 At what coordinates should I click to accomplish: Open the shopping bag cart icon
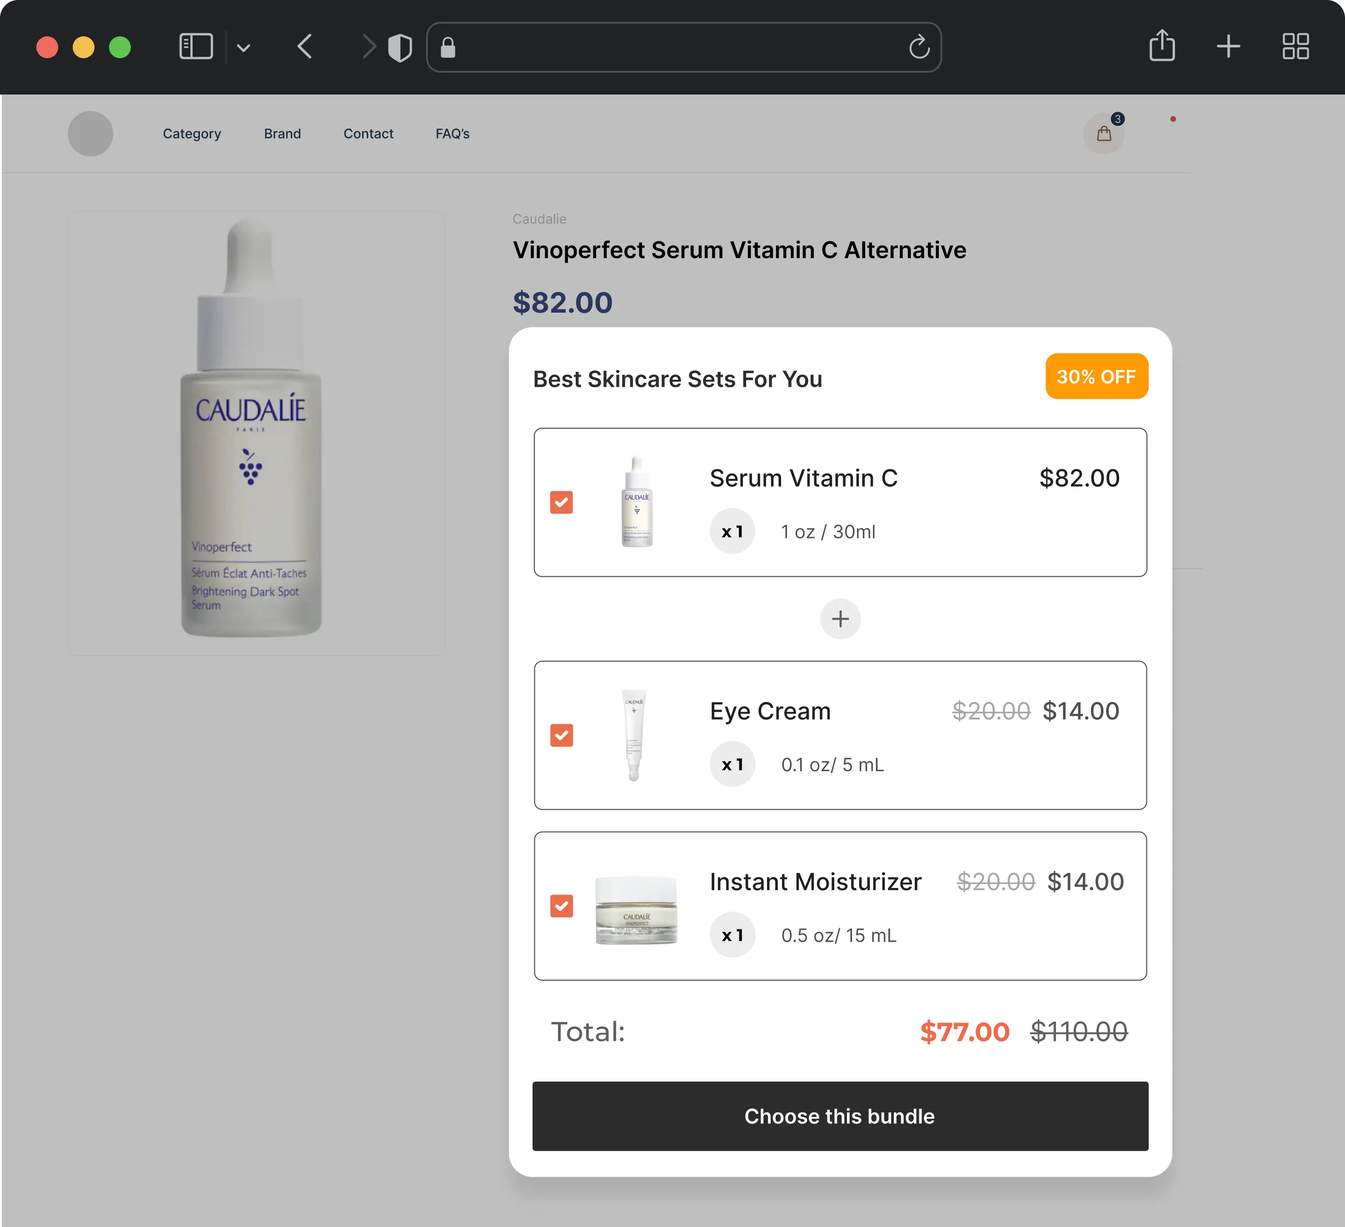[x=1103, y=134]
